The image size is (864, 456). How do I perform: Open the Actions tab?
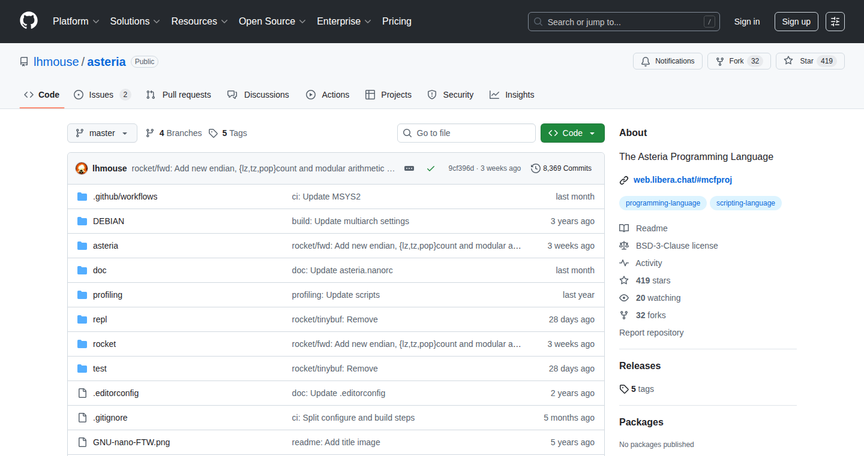point(328,95)
